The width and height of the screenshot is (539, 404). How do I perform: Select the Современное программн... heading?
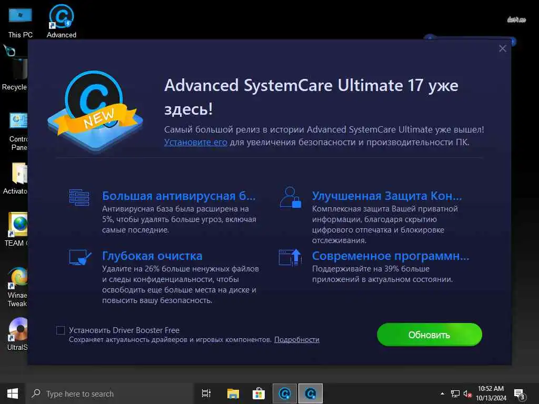coord(391,256)
